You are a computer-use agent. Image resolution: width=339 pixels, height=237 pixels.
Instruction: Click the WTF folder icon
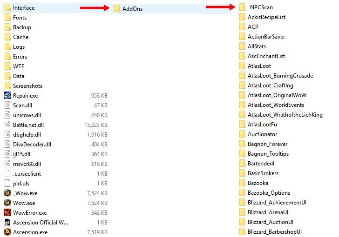[7, 66]
